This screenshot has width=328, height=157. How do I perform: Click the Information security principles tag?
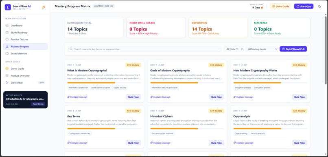(x=164, y=88)
